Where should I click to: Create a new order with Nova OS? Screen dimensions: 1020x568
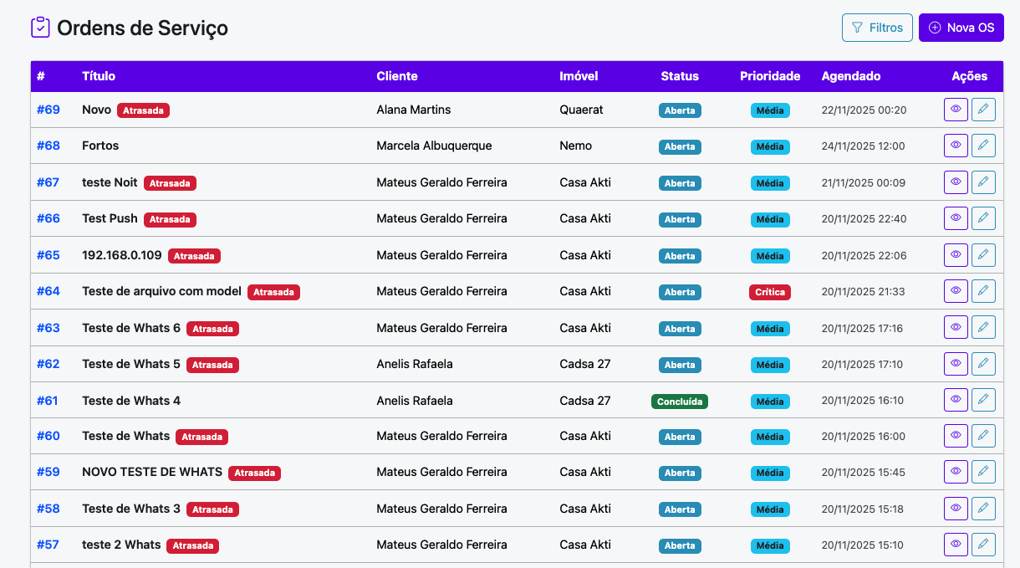pyautogui.click(x=961, y=28)
